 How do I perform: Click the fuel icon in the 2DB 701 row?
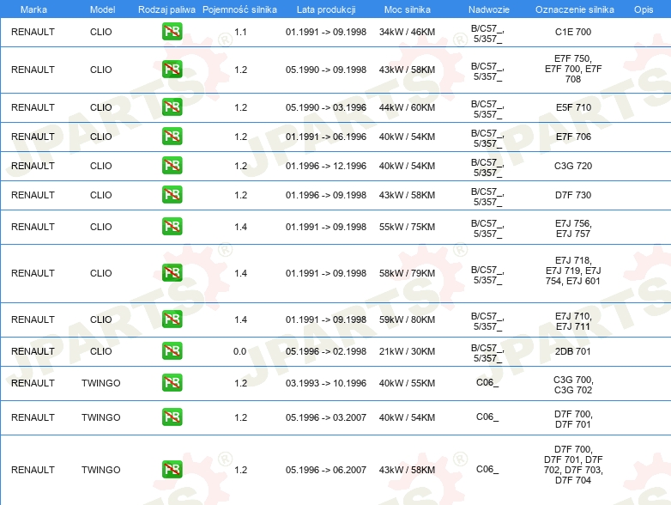(172, 350)
